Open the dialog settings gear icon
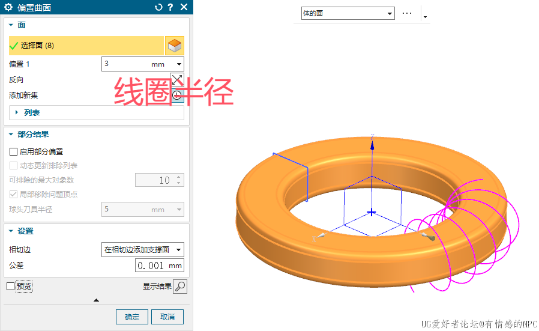The image size is (539, 331). coord(8,7)
